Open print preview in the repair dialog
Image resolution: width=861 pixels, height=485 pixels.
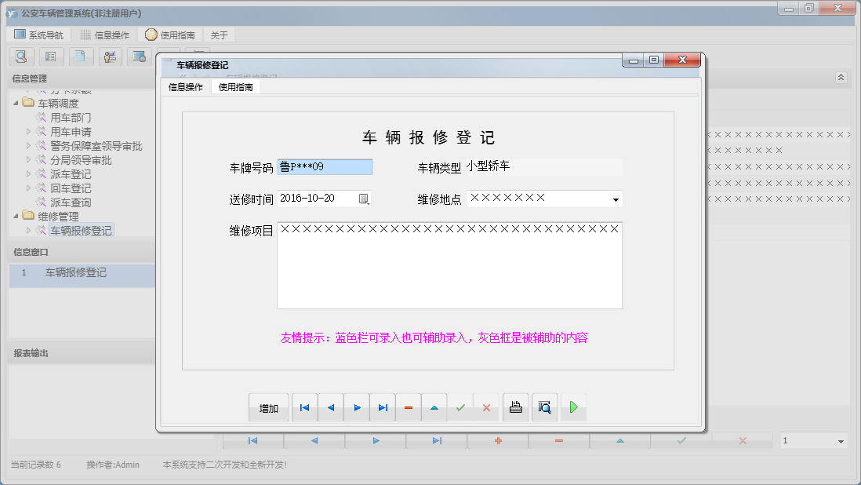point(545,407)
